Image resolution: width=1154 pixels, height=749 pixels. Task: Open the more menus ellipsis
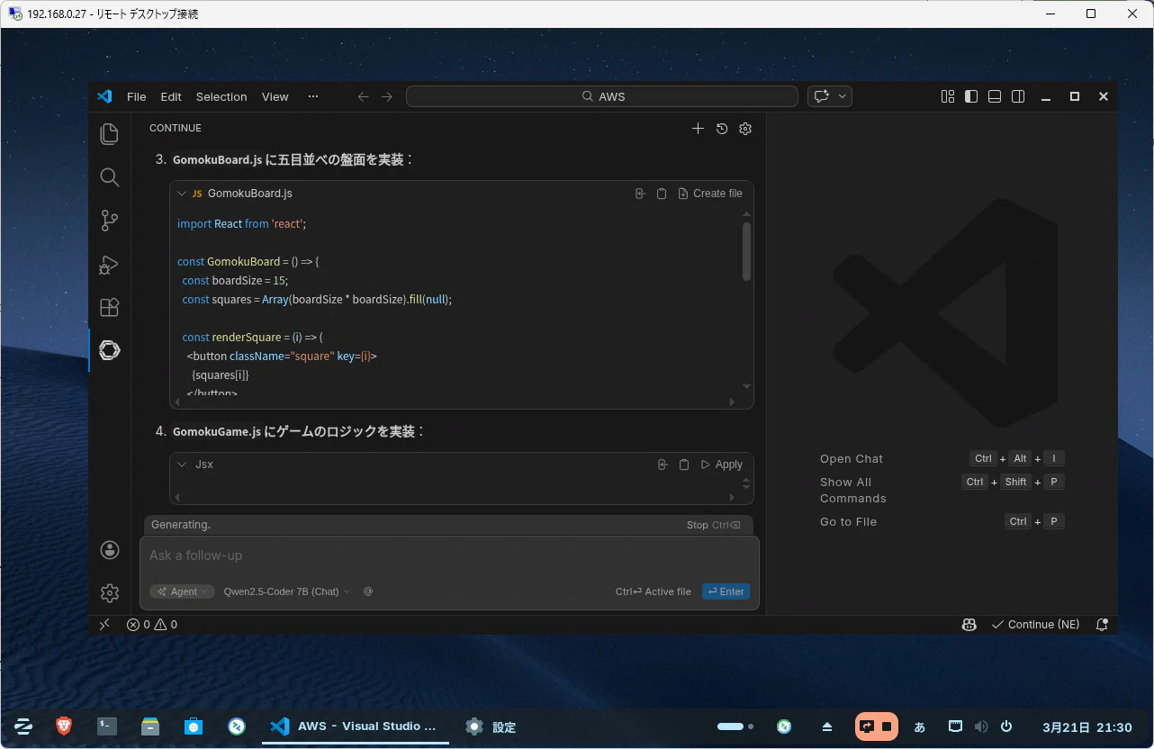313,96
